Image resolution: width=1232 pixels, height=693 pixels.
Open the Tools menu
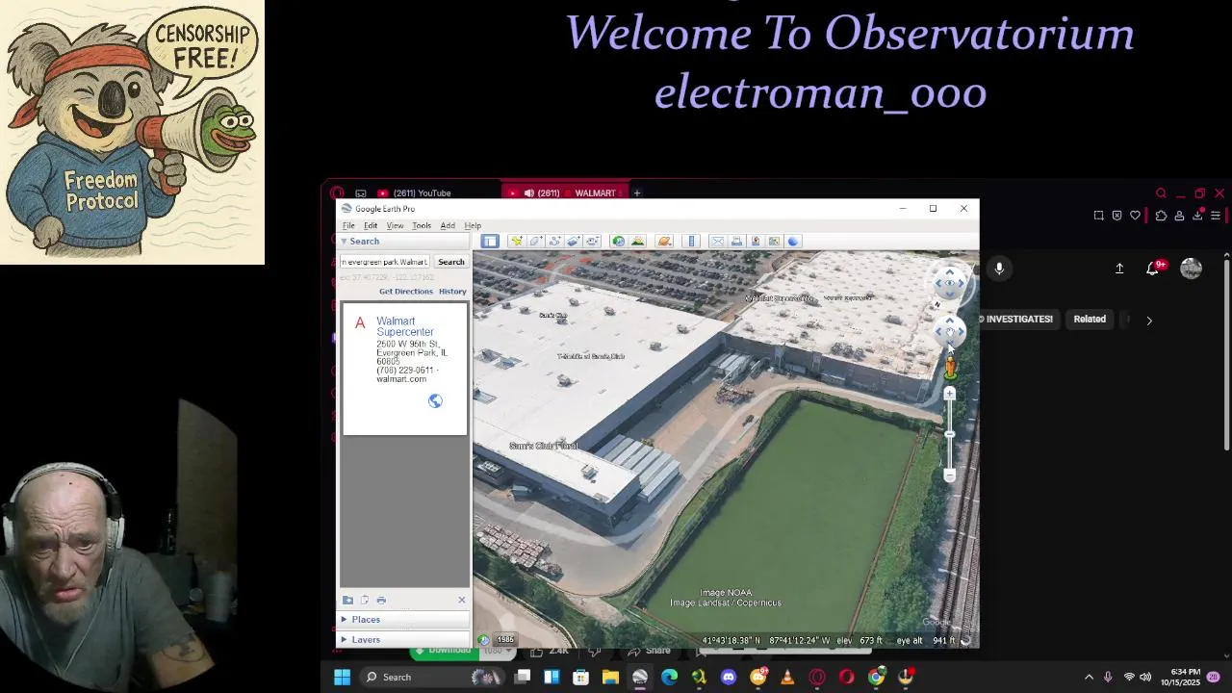[x=422, y=225]
